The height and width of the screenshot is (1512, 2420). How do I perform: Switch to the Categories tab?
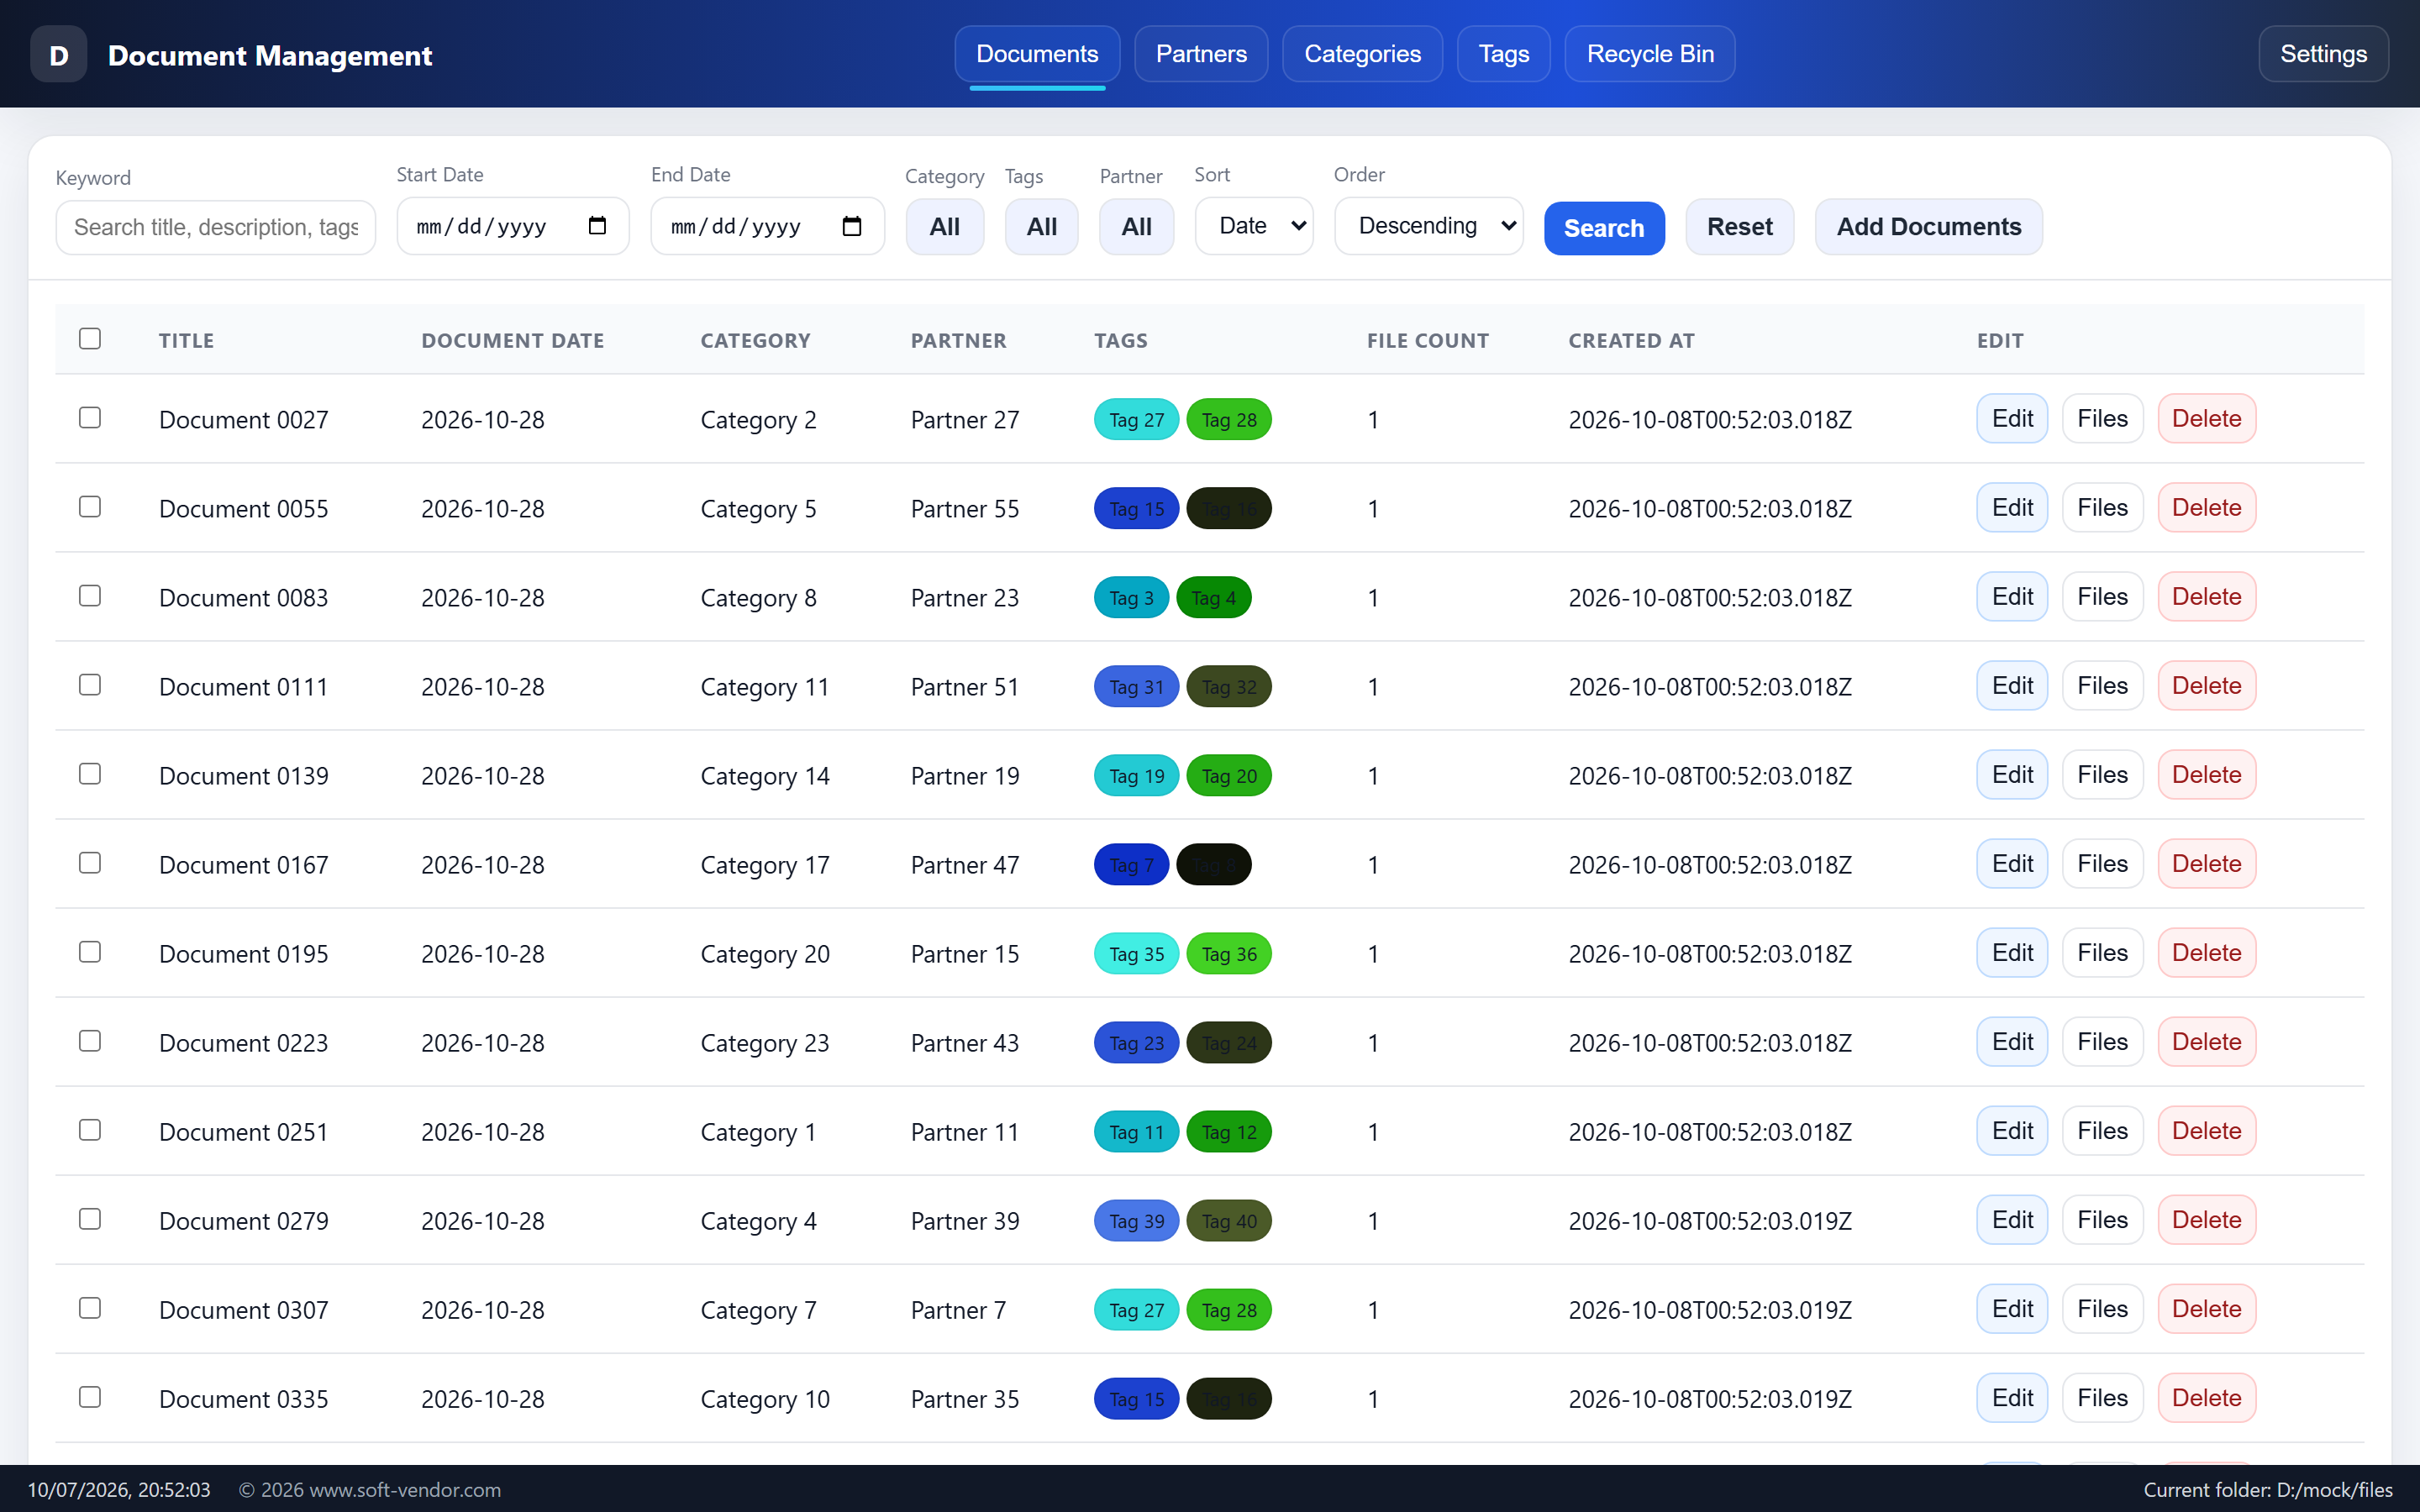point(1362,54)
